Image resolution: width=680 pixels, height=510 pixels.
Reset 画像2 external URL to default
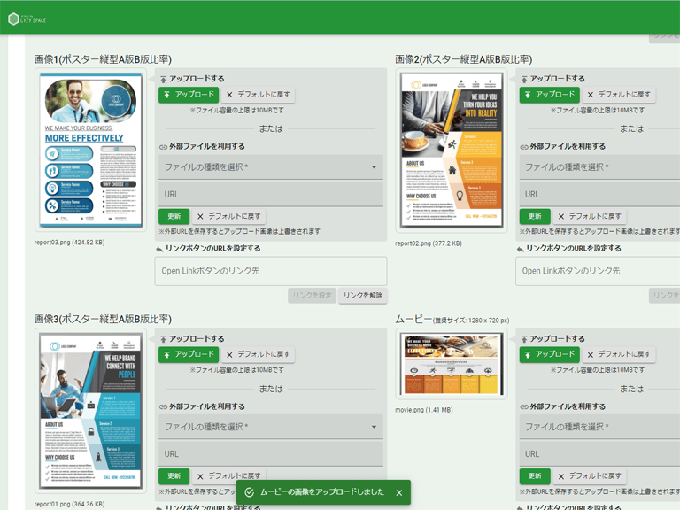click(590, 216)
